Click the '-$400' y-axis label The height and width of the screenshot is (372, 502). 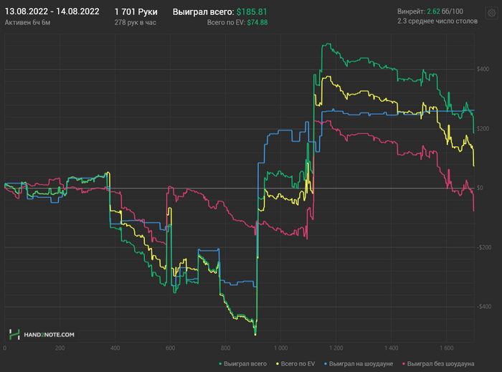click(x=483, y=307)
